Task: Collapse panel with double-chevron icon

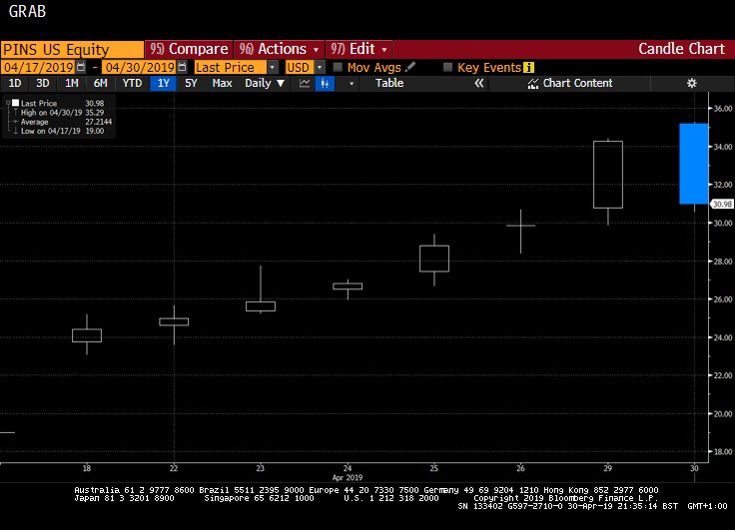Action: [x=478, y=84]
